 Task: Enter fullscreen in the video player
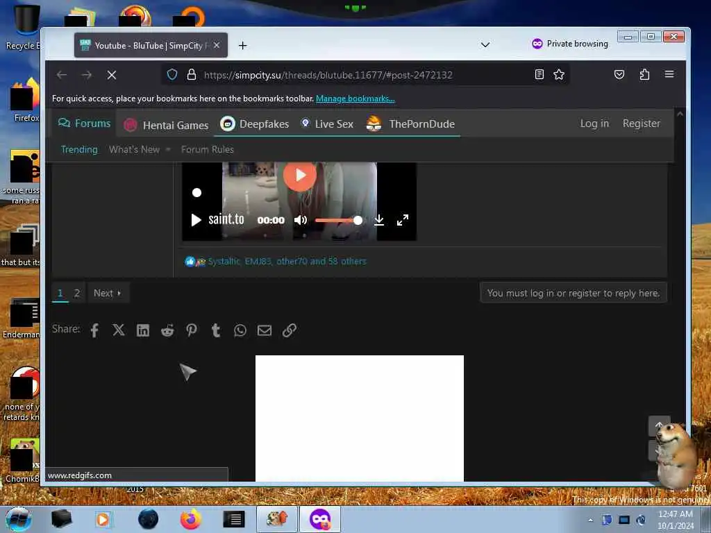(403, 220)
